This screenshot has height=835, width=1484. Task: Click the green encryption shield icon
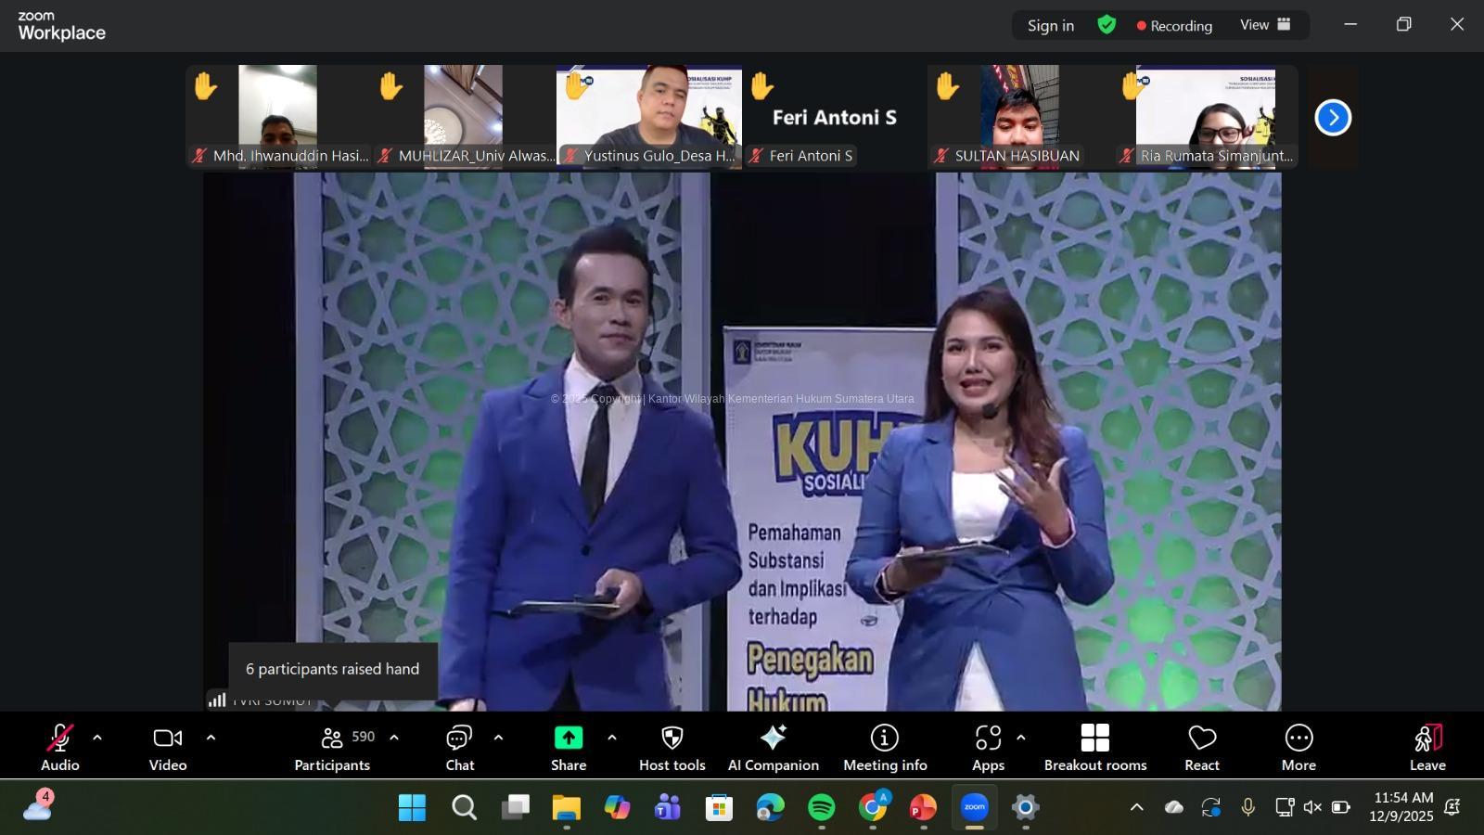coord(1107,25)
